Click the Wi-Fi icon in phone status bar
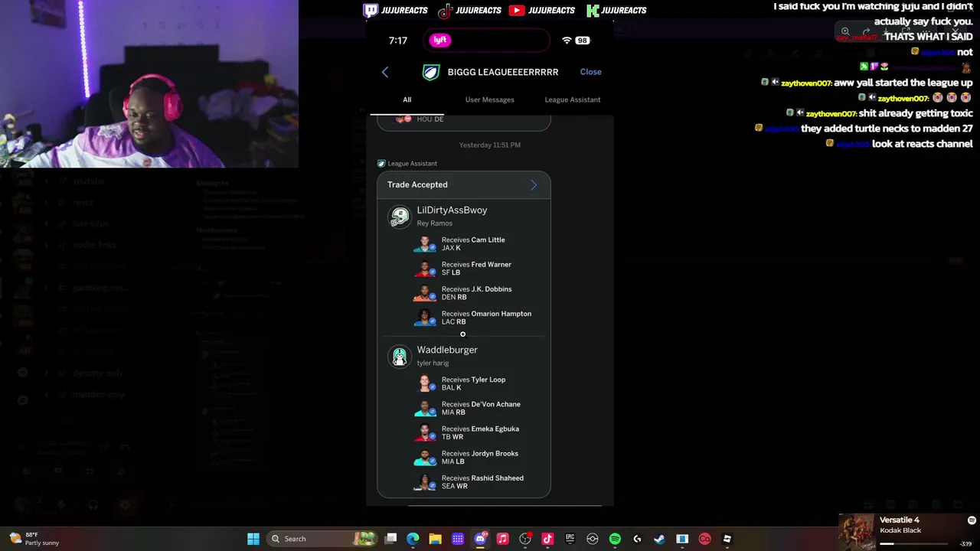This screenshot has width=980, height=551. click(x=567, y=41)
